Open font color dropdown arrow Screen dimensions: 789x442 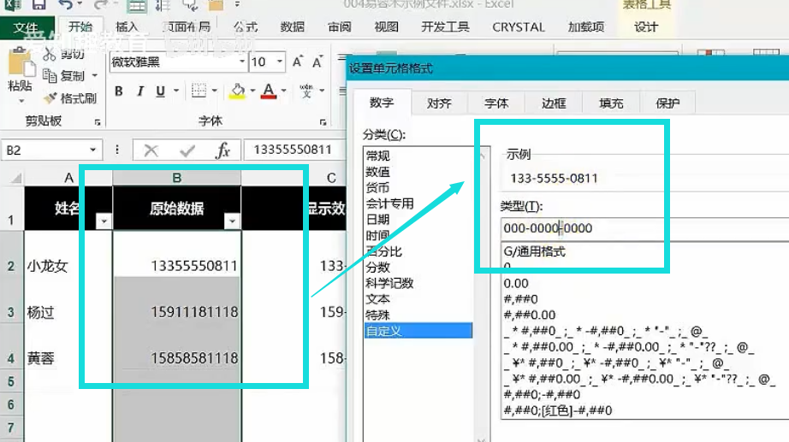(x=284, y=91)
